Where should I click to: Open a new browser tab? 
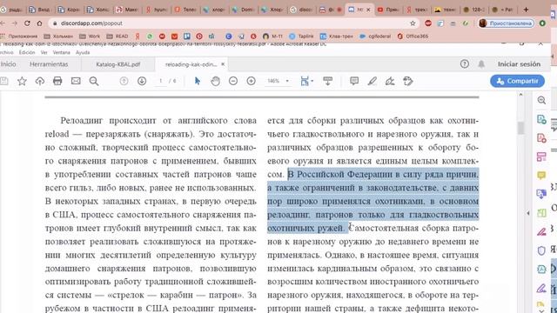(526, 10)
